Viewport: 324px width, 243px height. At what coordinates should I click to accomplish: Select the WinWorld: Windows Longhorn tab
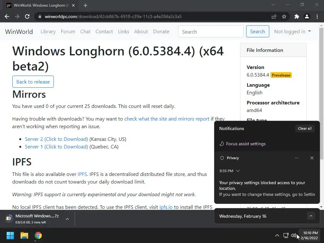tap(40, 5)
